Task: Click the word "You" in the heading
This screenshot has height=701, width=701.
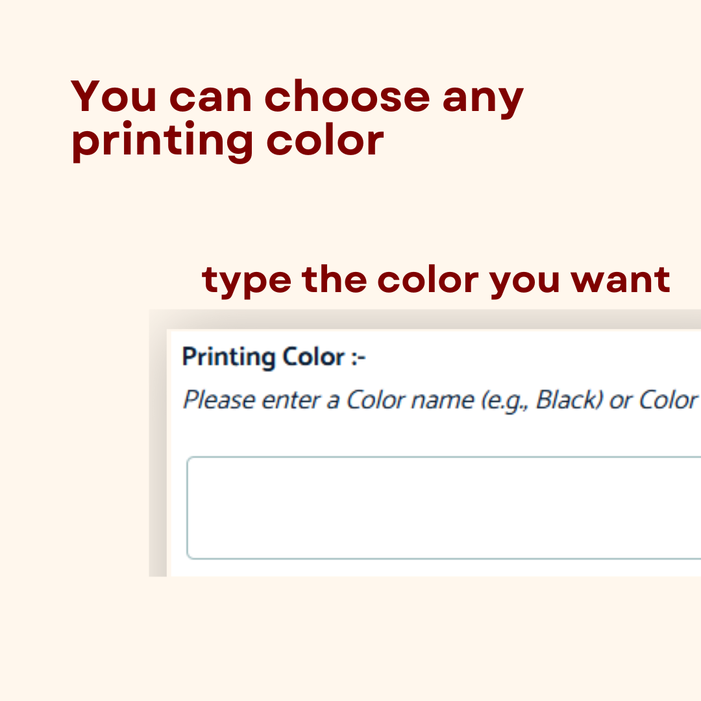Action: click(x=114, y=97)
